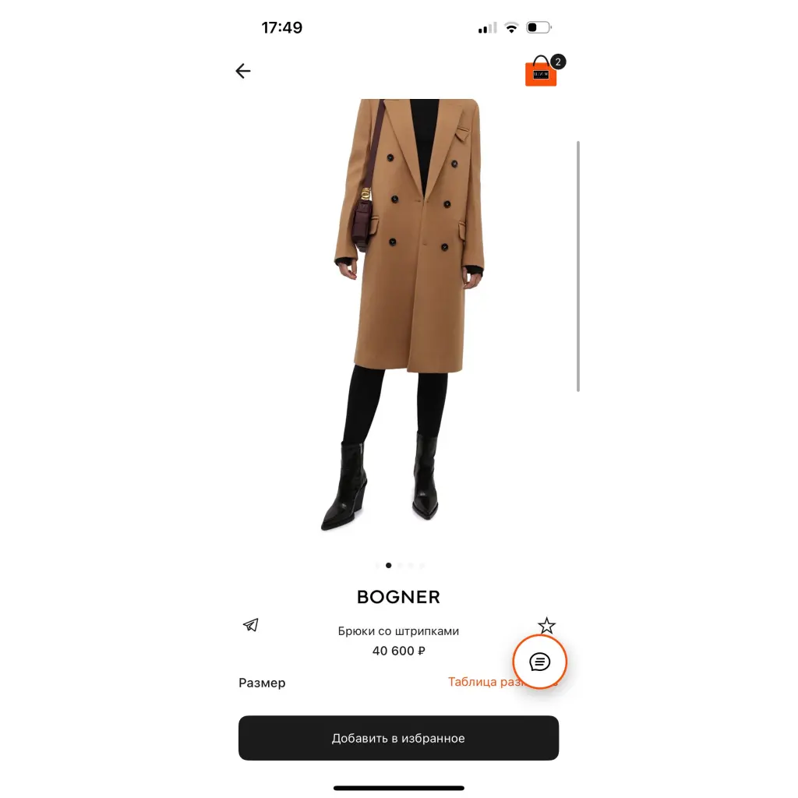This screenshot has height=798, width=798.
Task: Click the vertical scrollbar beside the image
Action: pos(578,267)
